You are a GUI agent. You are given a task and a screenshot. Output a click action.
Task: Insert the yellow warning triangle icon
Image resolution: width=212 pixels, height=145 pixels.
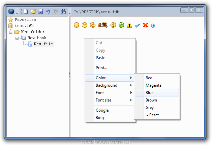tap(129, 25)
